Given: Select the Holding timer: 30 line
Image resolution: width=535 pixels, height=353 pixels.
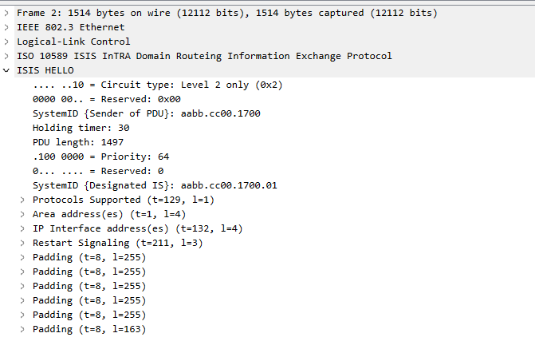Looking at the screenshot, I should pos(81,128).
